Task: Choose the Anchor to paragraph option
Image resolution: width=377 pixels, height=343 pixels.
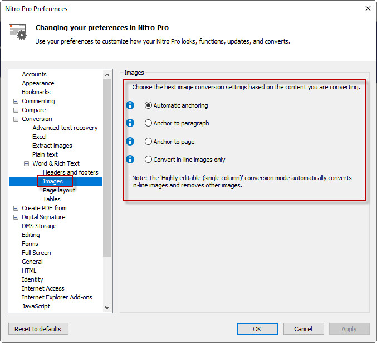Action: click(148, 123)
